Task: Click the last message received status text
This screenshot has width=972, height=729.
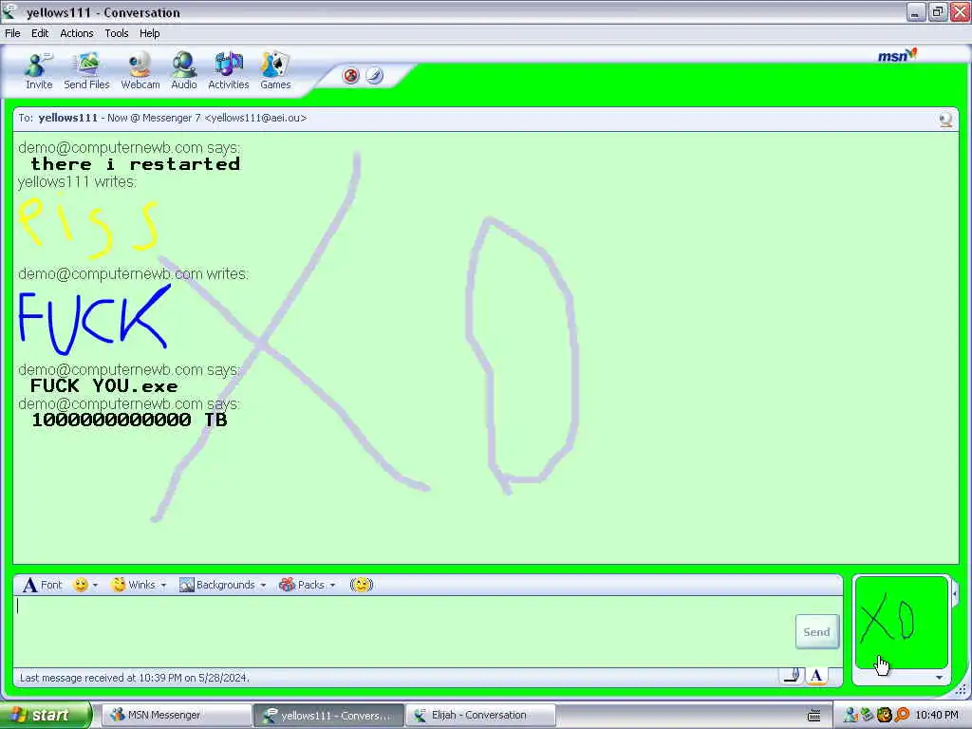Action: 135,678
